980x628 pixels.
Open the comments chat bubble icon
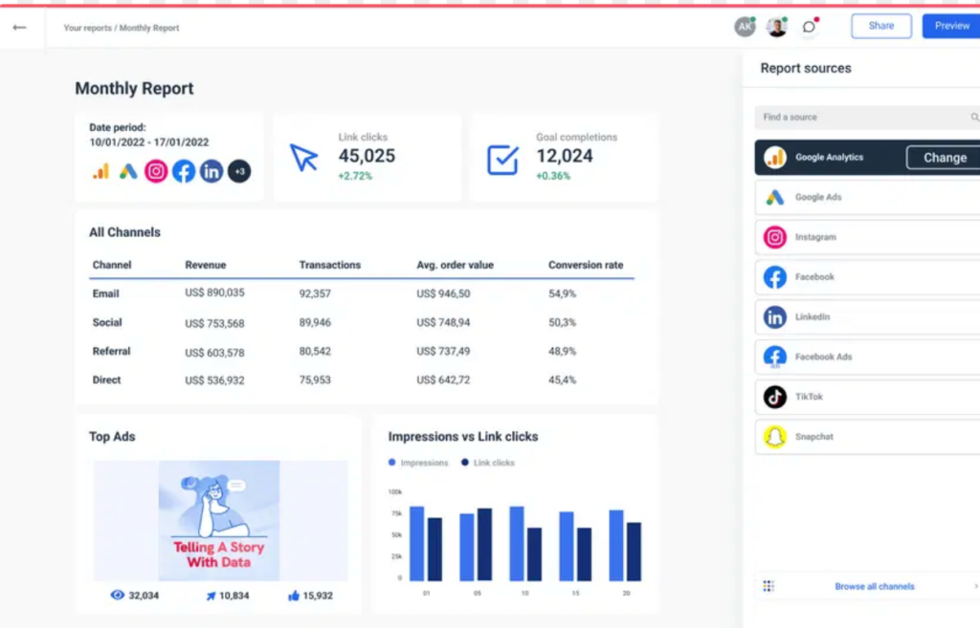coord(809,27)
